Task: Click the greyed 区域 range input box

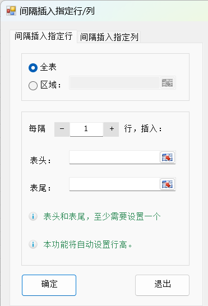Action: (x=114, y=83)
